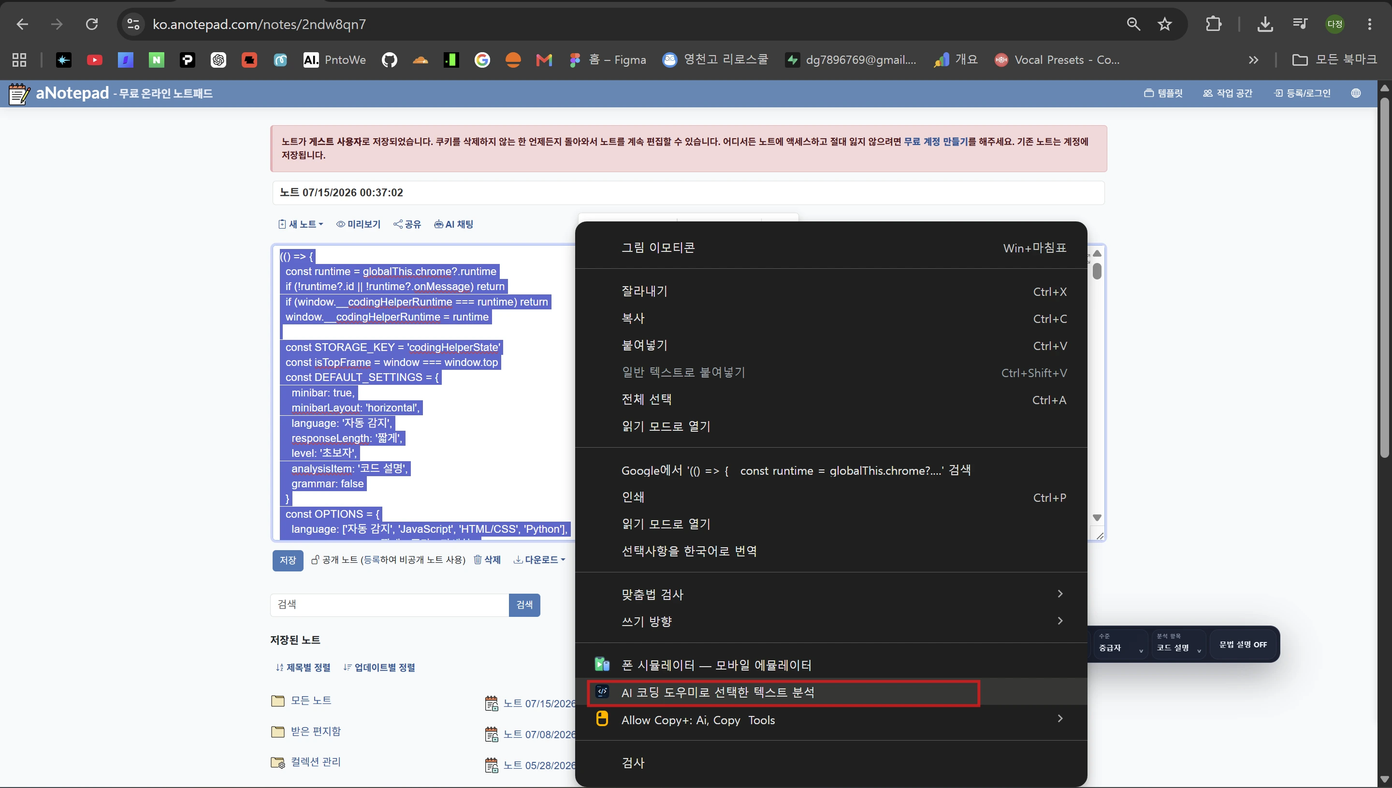
Task: Open the green profile avatar
Action: coord(1334,24)
